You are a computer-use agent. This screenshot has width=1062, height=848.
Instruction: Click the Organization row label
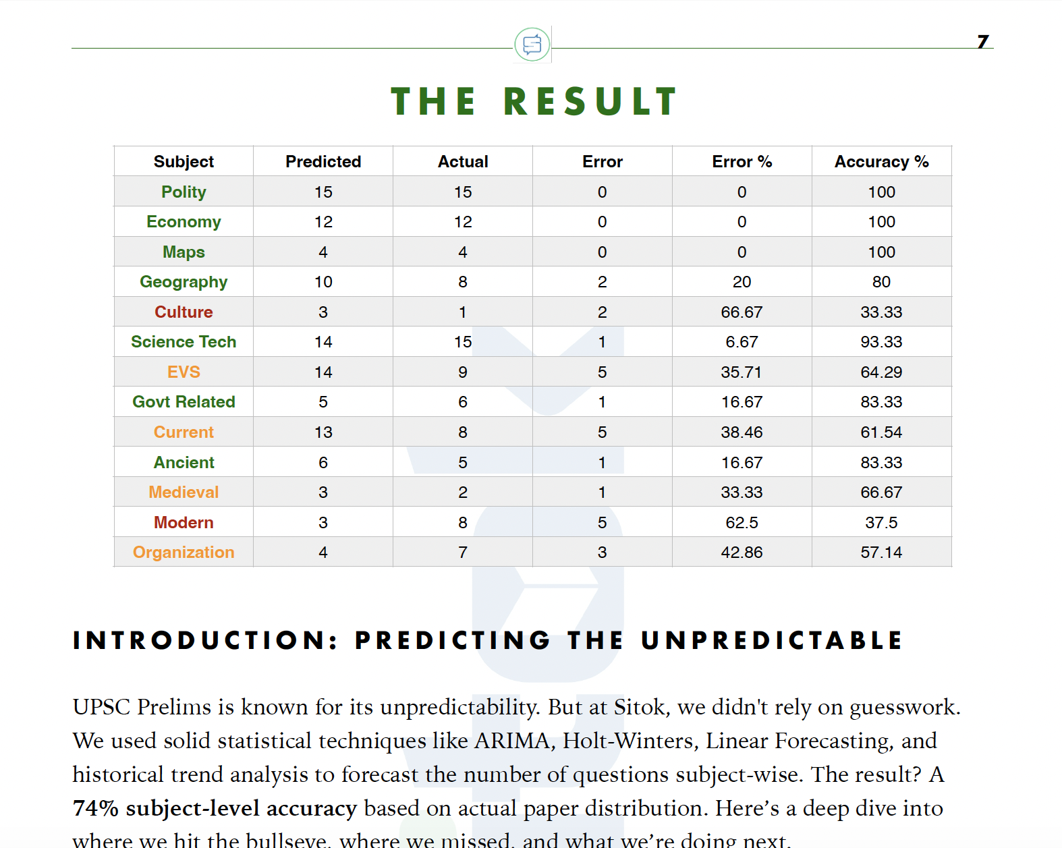coord(184,553)
